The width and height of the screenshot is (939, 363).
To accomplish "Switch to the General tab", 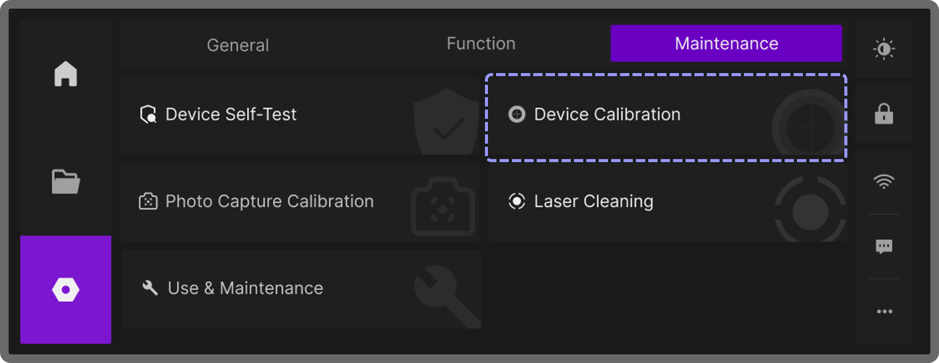I will pyautogui.click(x=238, y=45).
